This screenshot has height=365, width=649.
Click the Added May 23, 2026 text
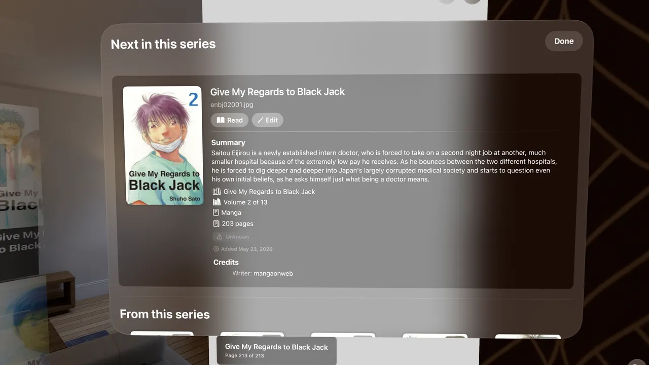[247, 249]
